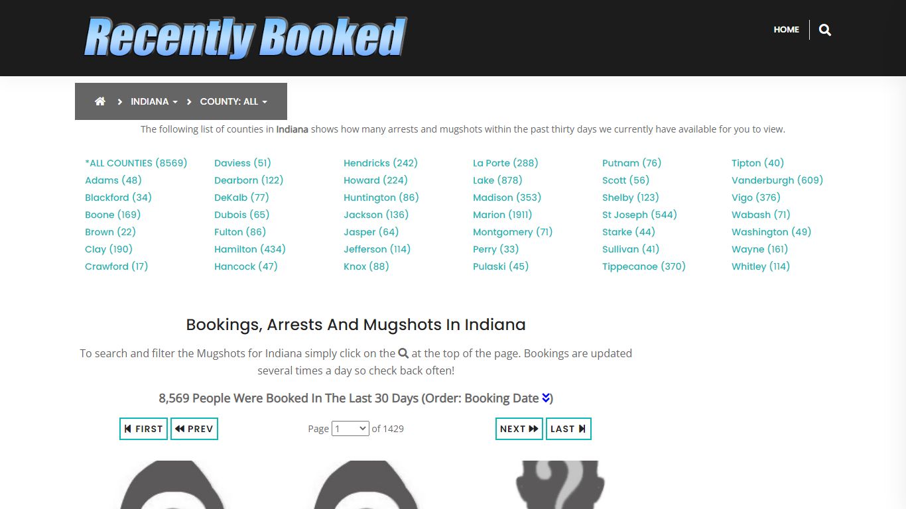The width and height of the screenshot is (906, 509).
Task: Open Madison (353) county link
Action: (x=507, y=198)
